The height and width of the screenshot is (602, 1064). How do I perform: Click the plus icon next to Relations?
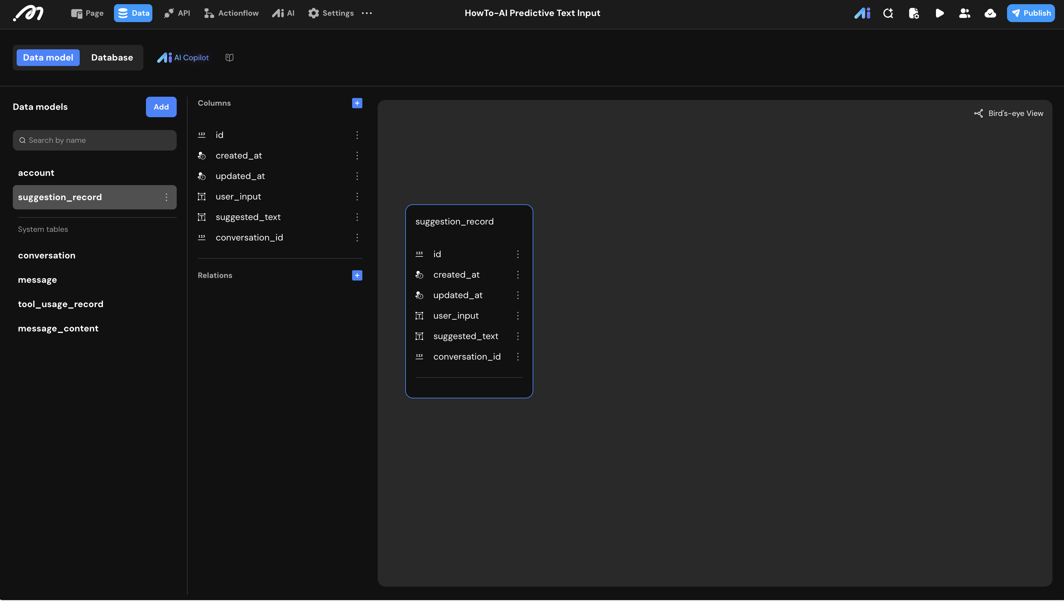357,275
